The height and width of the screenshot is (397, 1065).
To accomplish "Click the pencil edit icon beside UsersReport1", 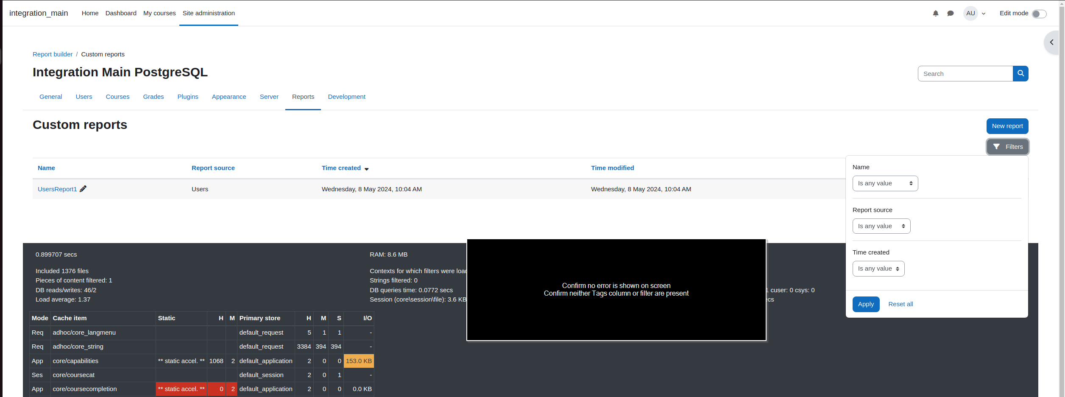I will click(83, 189).
